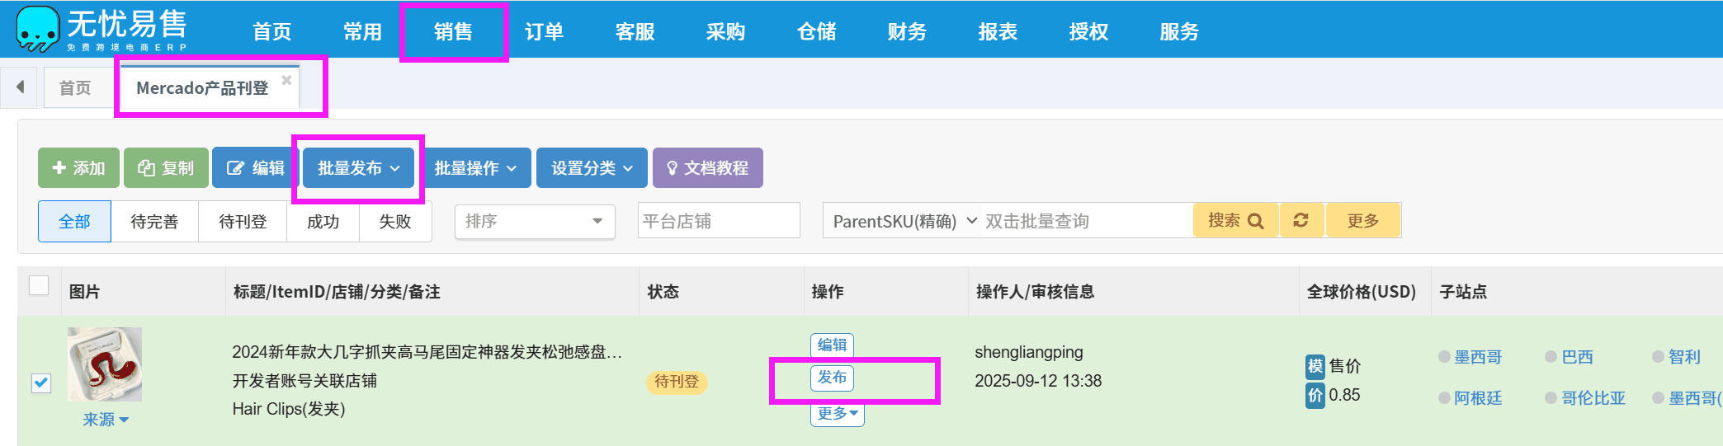This screenshot has width=1723, height=446.
Task: Switch to the 待刊登 filter tab
Action: click(243, 221)
